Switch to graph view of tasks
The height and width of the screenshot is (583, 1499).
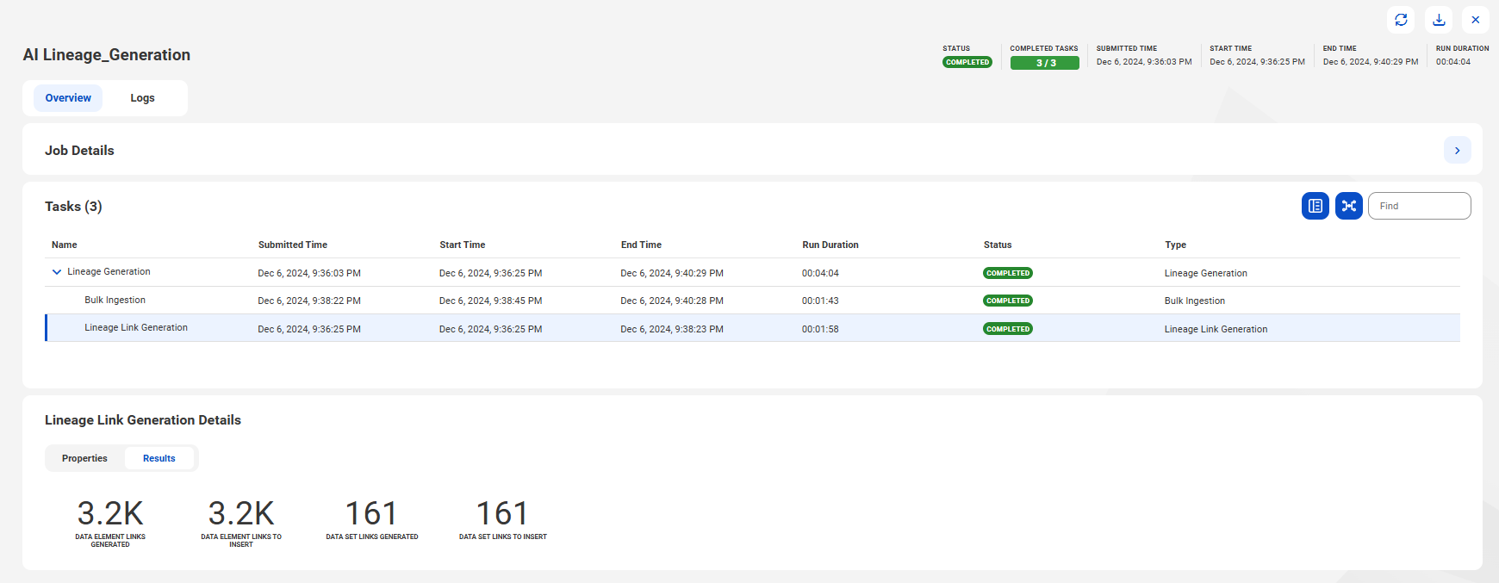click(x=1349, y=206)
